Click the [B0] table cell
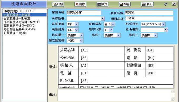 coord(159,73)
